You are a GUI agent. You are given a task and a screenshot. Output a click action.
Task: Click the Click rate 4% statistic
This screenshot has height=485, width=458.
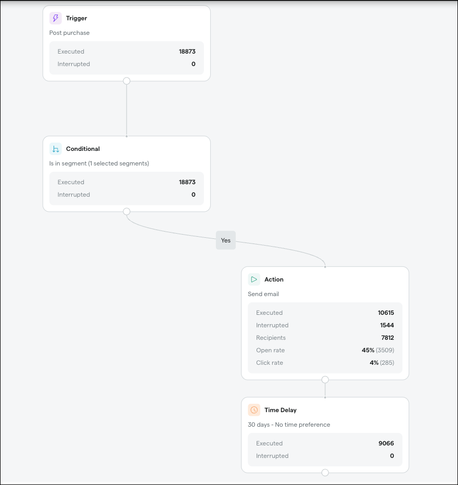(325, 363)
